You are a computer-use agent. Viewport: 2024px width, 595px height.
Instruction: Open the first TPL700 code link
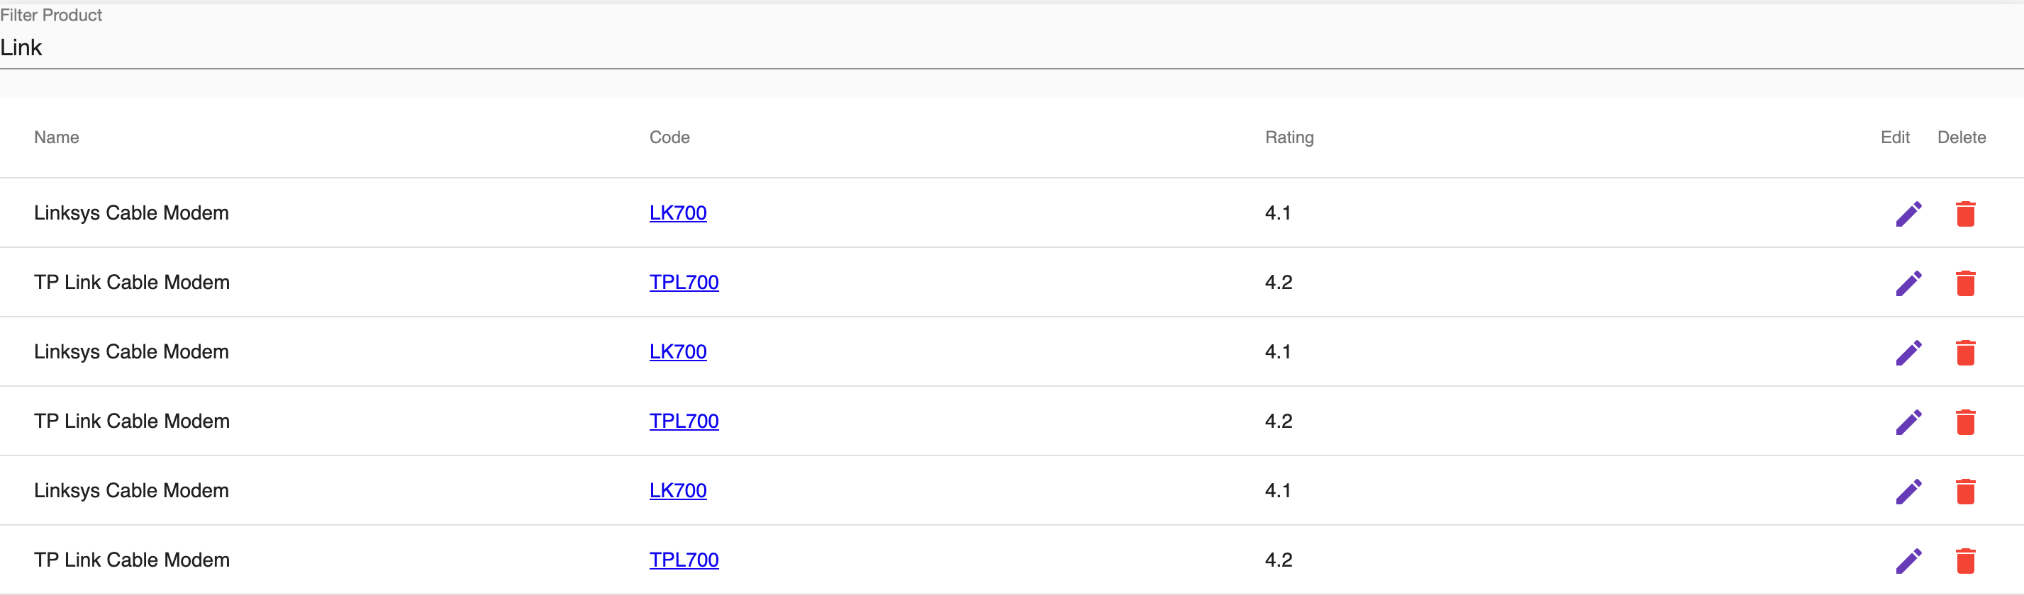click(x=684, y=282)
